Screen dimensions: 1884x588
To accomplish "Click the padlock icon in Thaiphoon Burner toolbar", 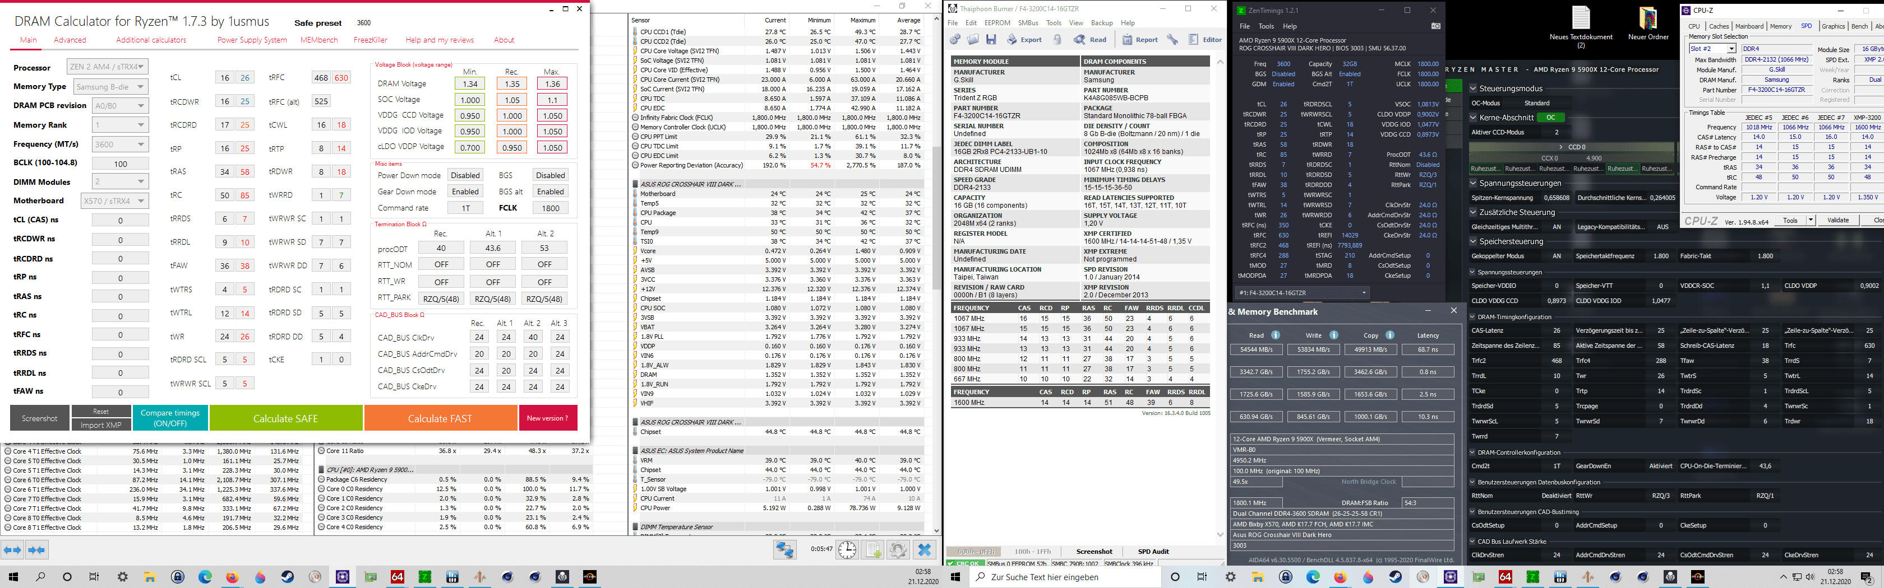I will (x=1058, y=39).
